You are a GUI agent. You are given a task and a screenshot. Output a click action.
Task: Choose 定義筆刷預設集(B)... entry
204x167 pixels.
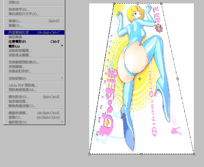[34, 62]
